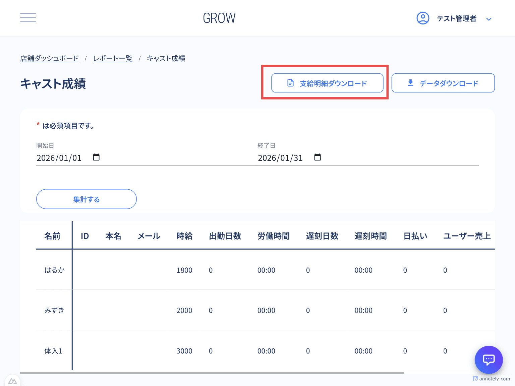Go to 店舗ダッシュボード breadcrumb link

click(x=49, y=59)
